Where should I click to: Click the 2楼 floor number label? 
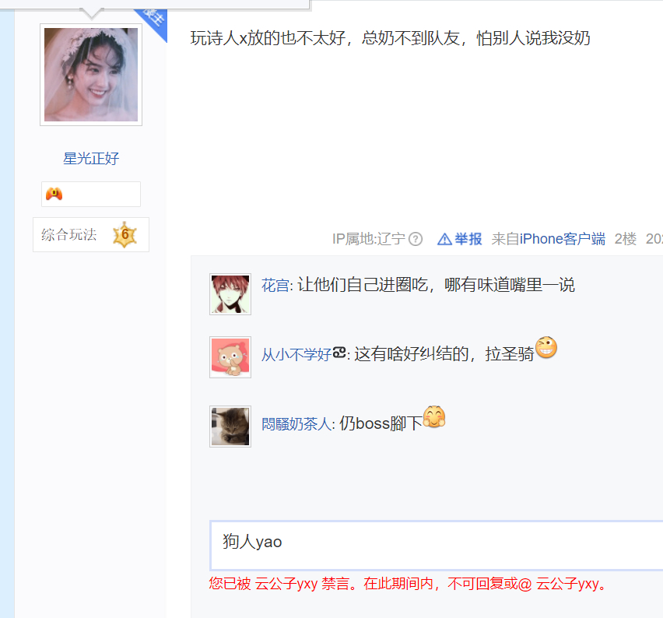(625, 239)
